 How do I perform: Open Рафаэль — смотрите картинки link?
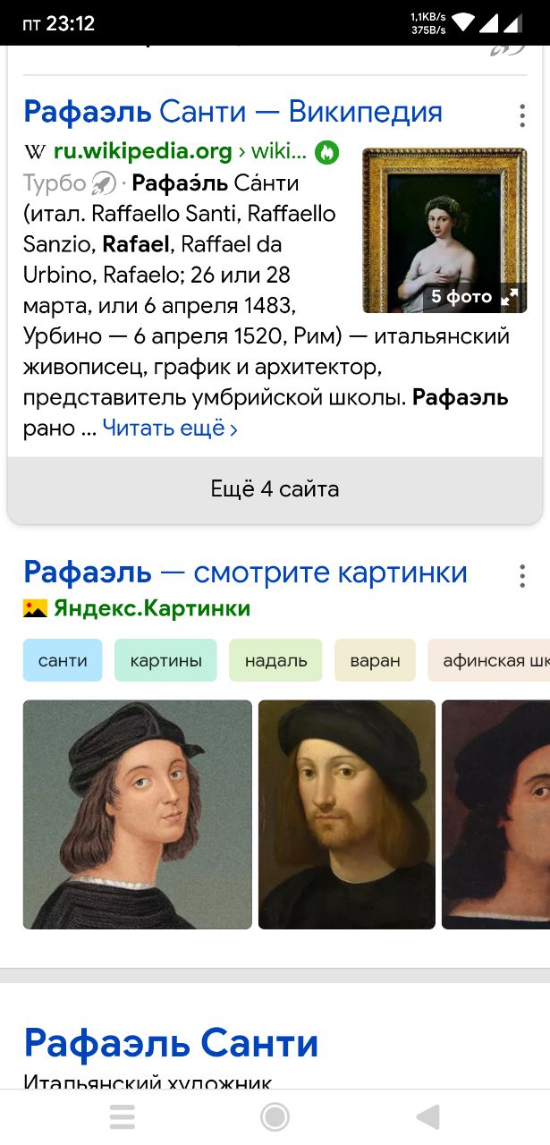(x=245, y=572)
